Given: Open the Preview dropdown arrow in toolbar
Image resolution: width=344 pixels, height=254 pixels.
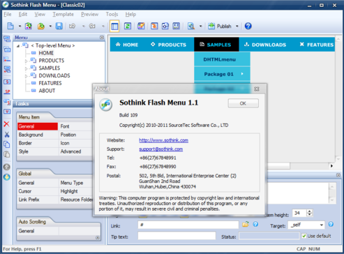Looking at the screenshot, I should (200, 26).
